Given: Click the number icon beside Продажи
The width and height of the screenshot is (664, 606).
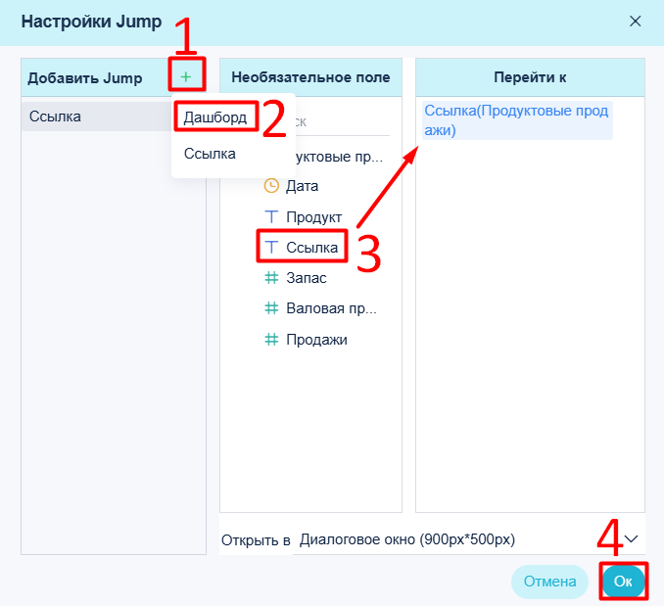Looking at the screenshot, I should click(271, 340).
